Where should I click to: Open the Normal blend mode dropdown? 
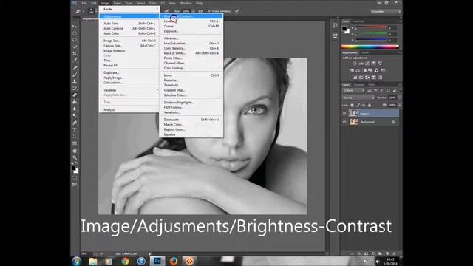pos(358,98)
